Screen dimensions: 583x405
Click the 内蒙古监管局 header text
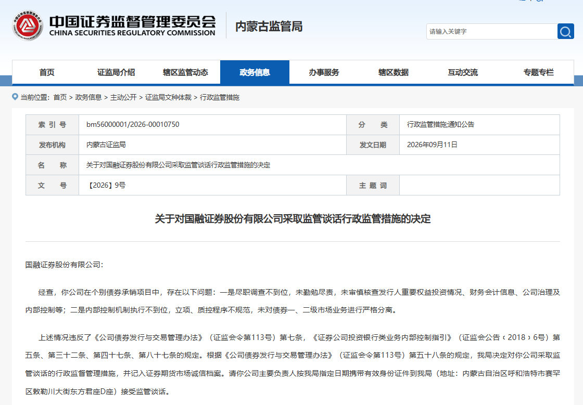tap(269, 27)
